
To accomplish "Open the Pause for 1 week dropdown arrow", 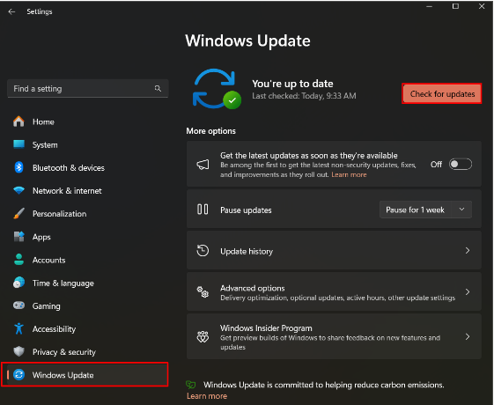I will tap(461, 210).
